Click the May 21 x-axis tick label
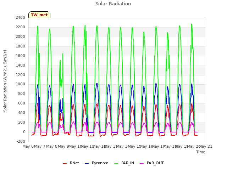This screenshot has height=170, width=227. [x=206, y=146]
